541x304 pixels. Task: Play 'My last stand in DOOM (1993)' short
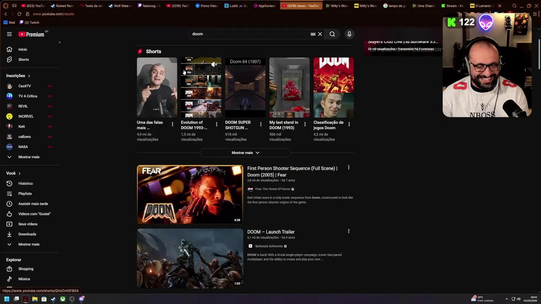click(x=290, y=87)
